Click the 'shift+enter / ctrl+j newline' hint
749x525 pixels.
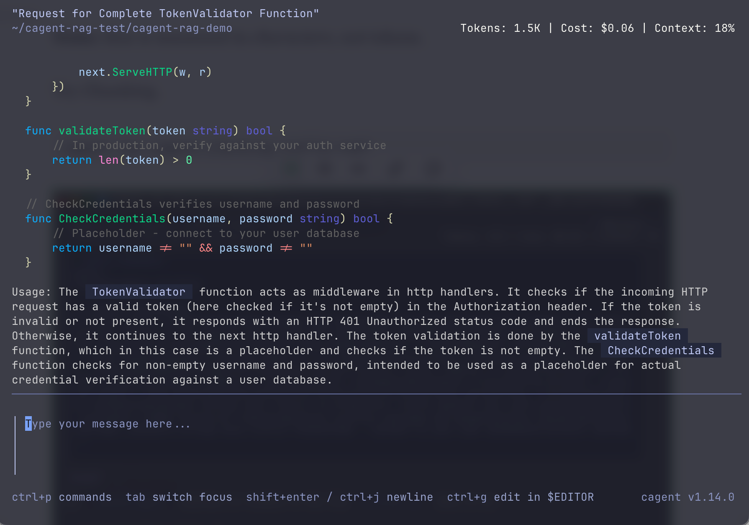(339, 497)
